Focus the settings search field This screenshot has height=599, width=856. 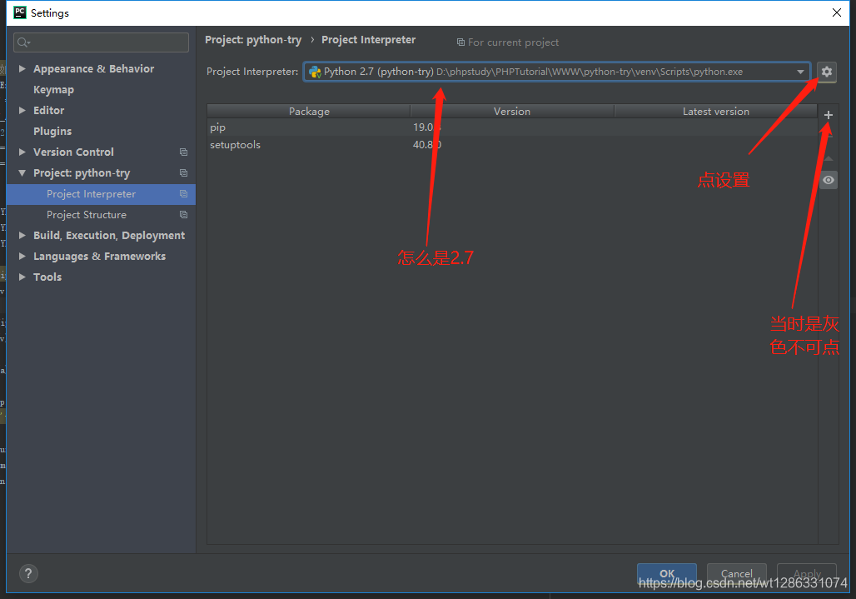[101, 42]
